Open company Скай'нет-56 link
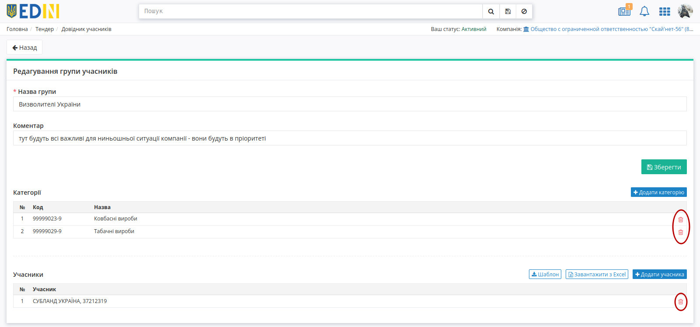Image resolution: width=700 pixels, height=327 pixels. 608,29
